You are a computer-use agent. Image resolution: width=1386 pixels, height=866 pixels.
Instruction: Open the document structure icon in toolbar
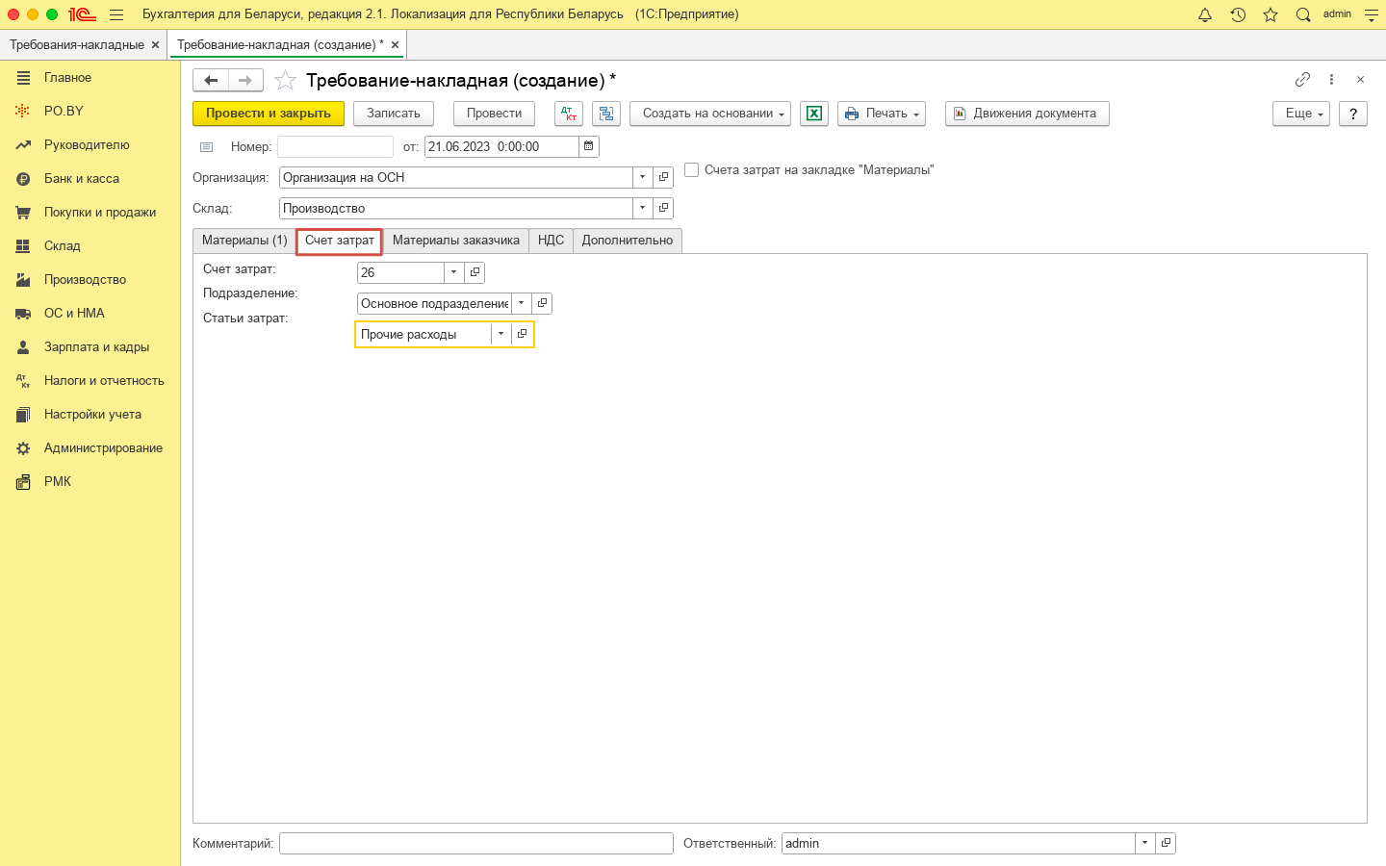tap(606, 114)
